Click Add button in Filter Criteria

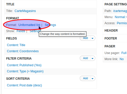coord(85,58)
